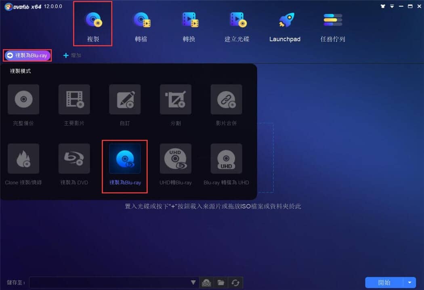Choose 主要影片 main movie mode
This screenshot has width=424, height=290.
click(x=74, y=105)
